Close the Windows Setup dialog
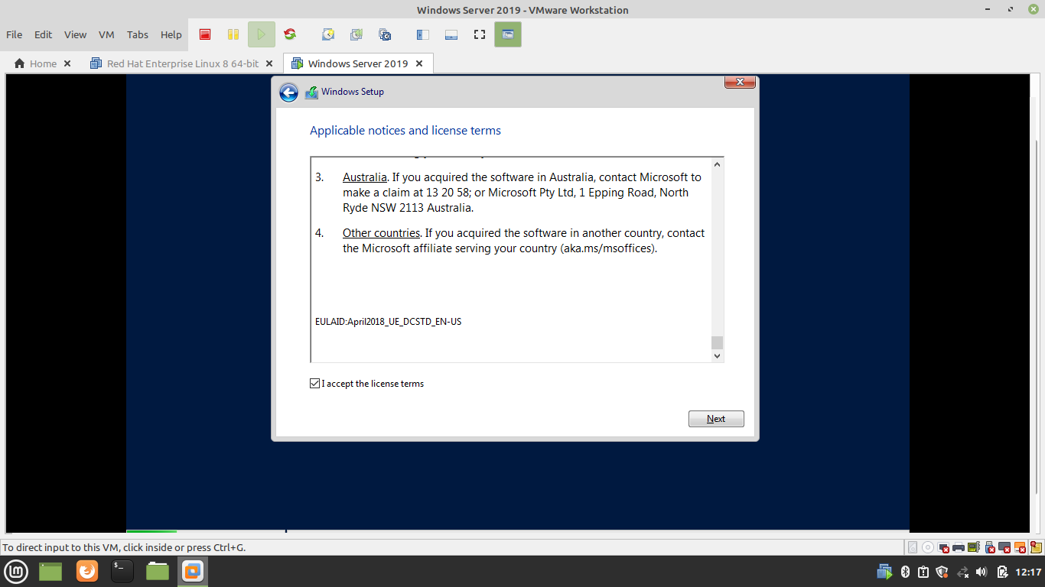 [740, 82]
